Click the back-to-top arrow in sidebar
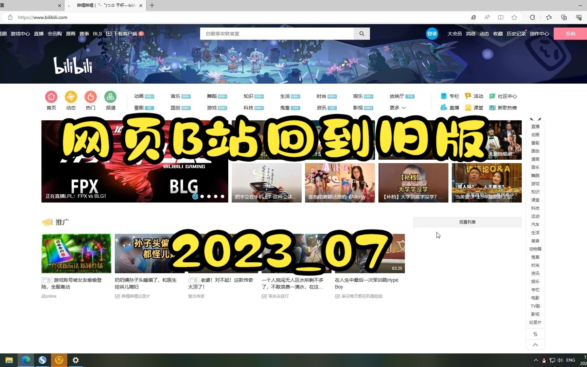Image resolution: width=587 pixels, height=367 pixels. click(x=535, y=345)
